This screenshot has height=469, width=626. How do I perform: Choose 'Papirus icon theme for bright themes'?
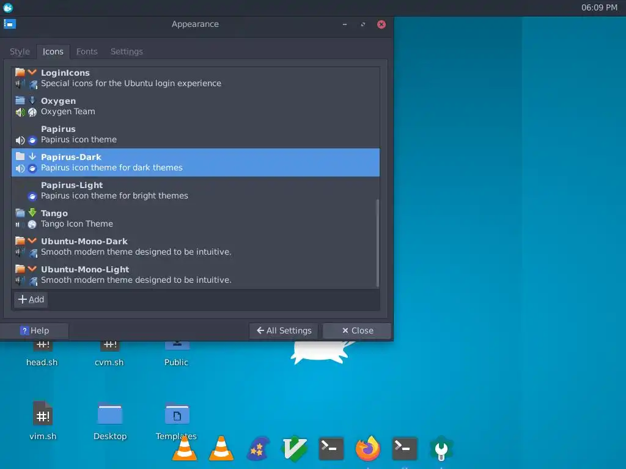pos(196,191)
